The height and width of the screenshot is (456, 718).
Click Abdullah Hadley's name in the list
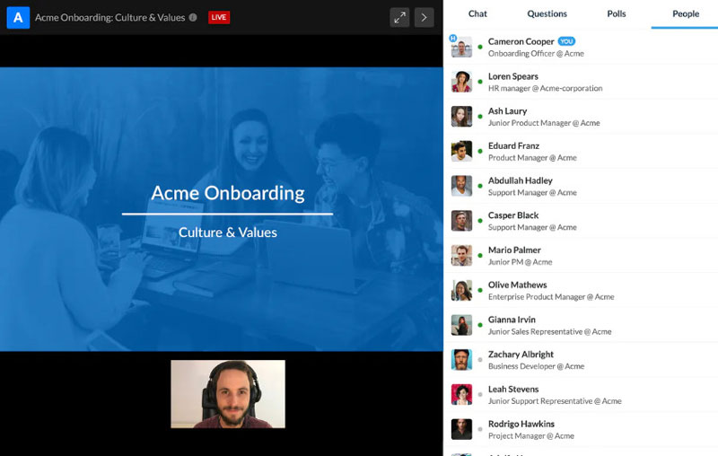click(520, 180)
